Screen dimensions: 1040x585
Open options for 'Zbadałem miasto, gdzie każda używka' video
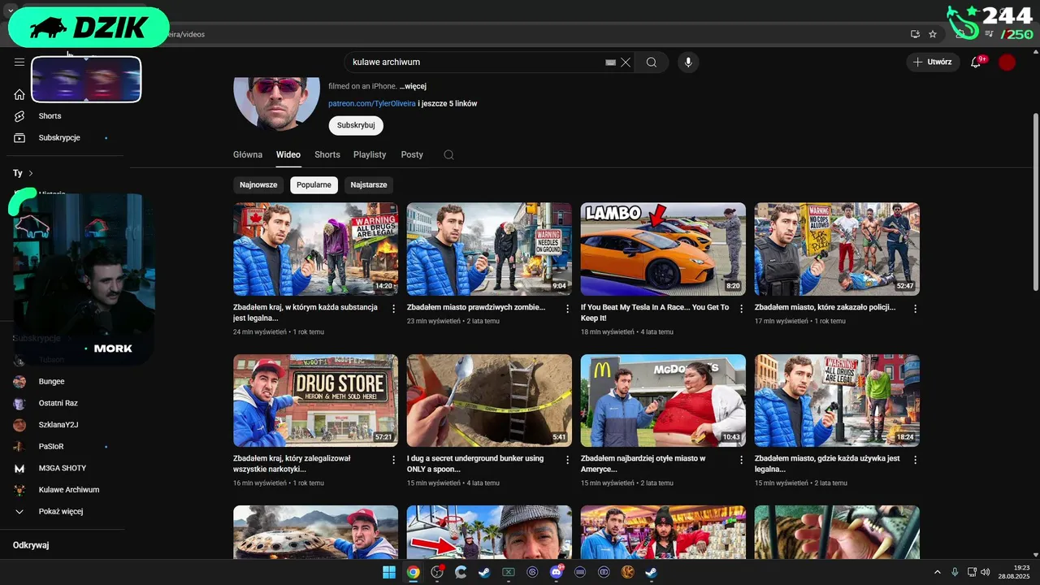916,460
